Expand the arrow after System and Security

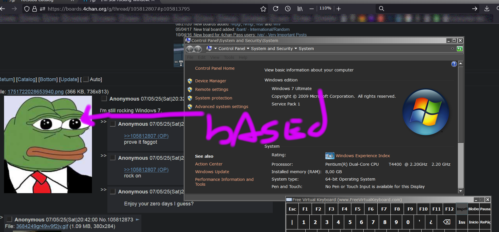coord(296,49)
